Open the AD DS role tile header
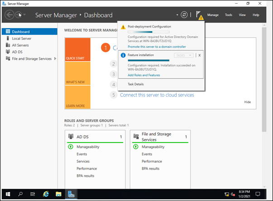Viewport: 273px width, 201px height. 95,137
